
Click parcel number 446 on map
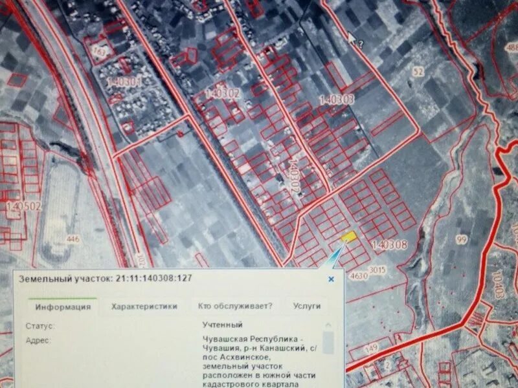(x=73, y=238)
